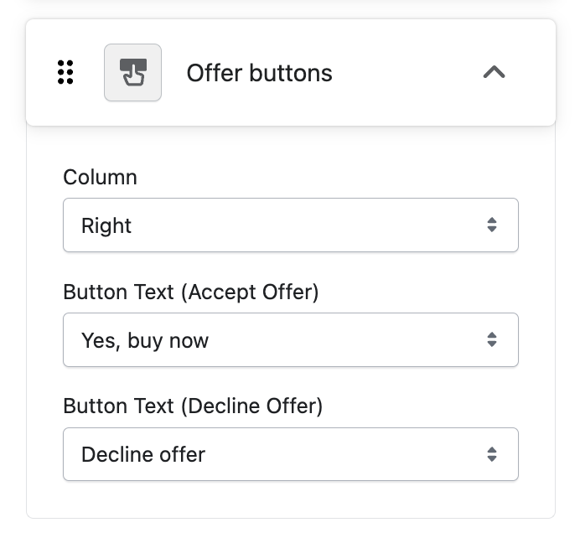Screen dimensions: 580x538
Task: Click the arrows icon beside Yes, buy now
Action: pos(492,340)
